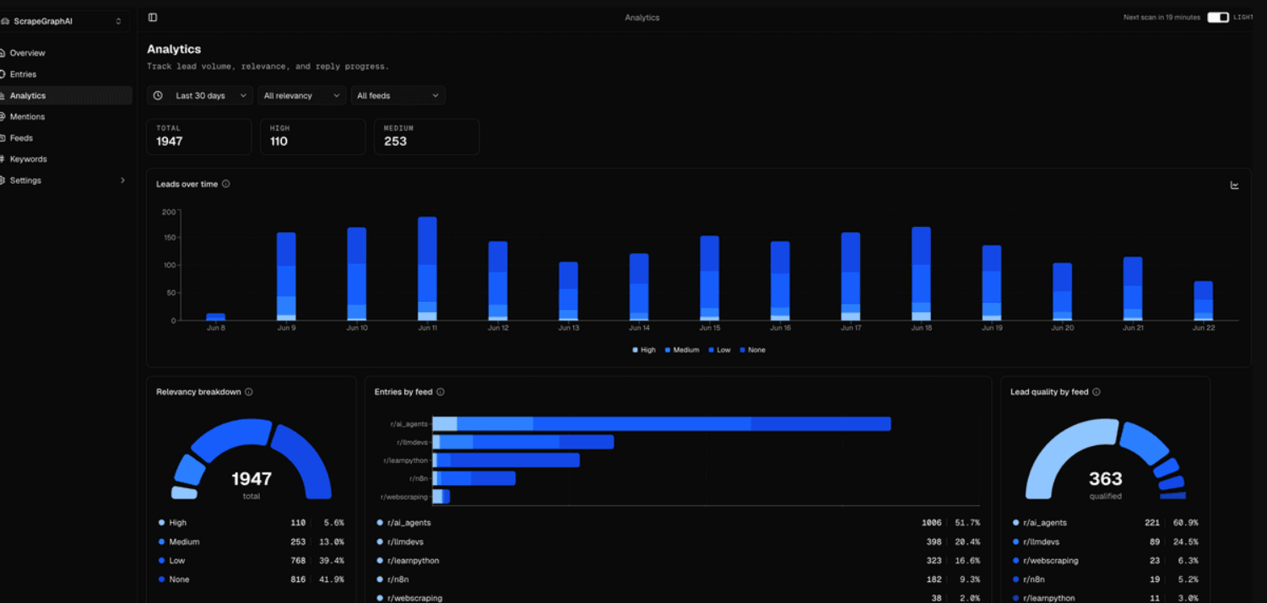Click the ScrapeGraphAI workspace logo icon

click(5, 21)
